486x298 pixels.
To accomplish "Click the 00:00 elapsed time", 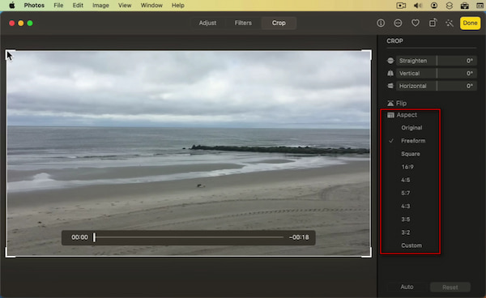I will pyautogui.click(x=79, y=237).
